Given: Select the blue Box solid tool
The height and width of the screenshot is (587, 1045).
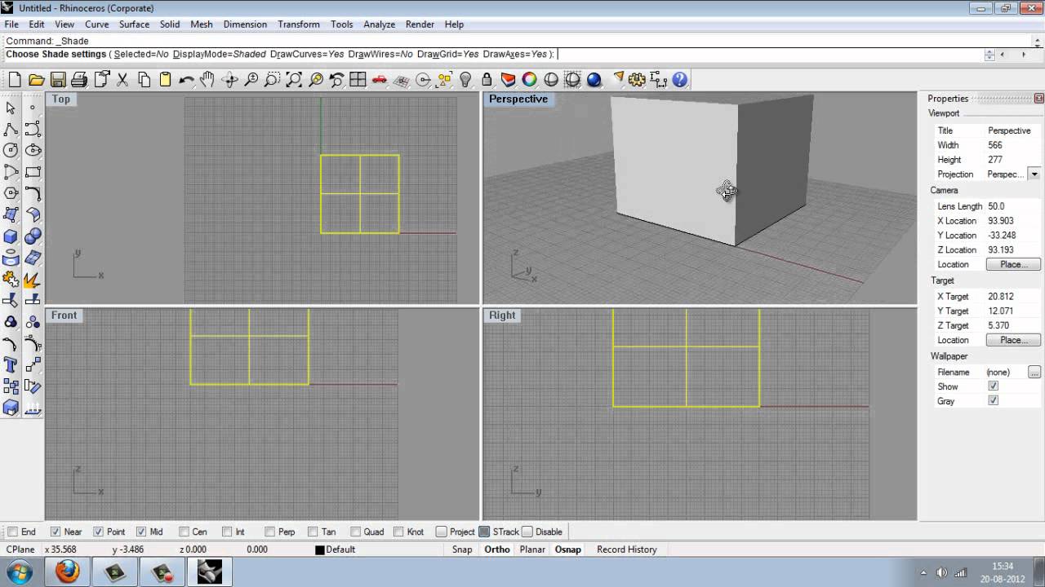Looking at the screenshot, I should pos(11,236).
